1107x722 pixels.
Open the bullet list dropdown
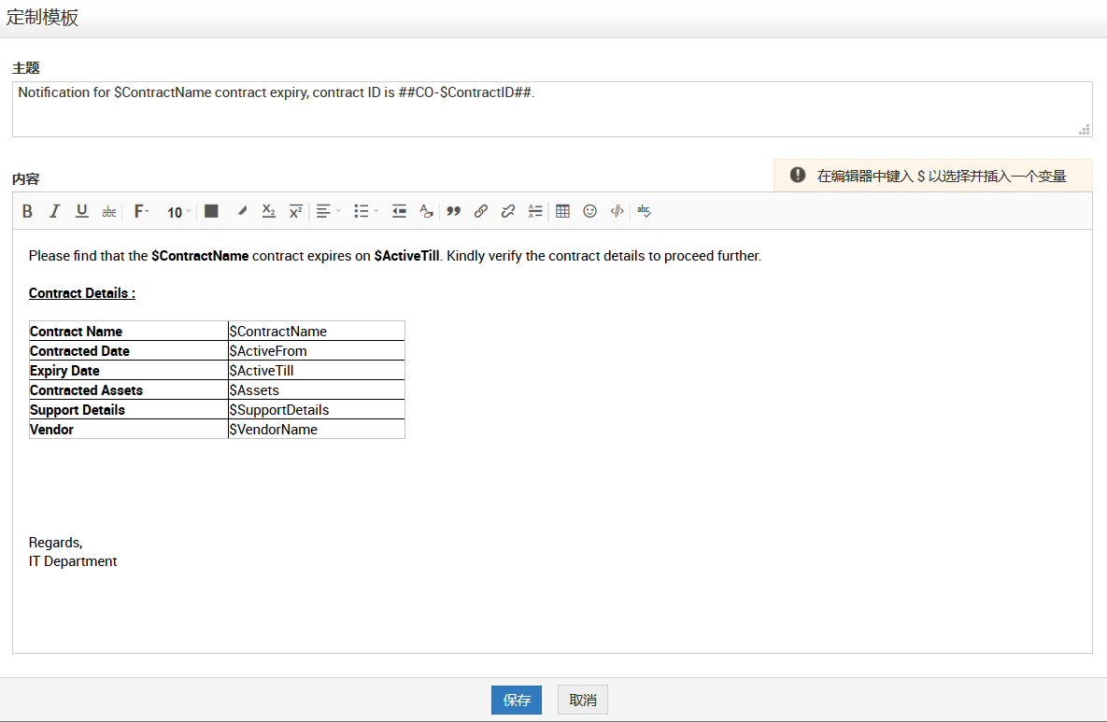point(366,211)
